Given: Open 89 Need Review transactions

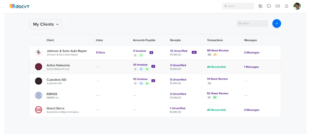Looking at the screenshot, I should click(218, 51).
